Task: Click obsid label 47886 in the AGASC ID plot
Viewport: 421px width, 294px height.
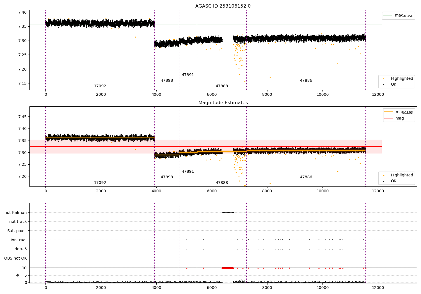Action: [306, 81]
